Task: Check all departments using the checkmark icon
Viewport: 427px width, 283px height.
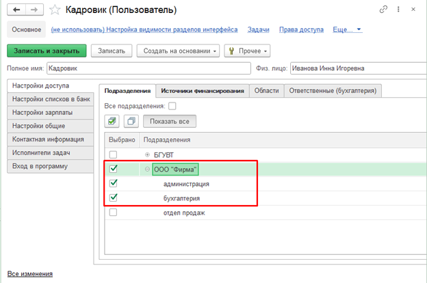Action: coord(112,121)
